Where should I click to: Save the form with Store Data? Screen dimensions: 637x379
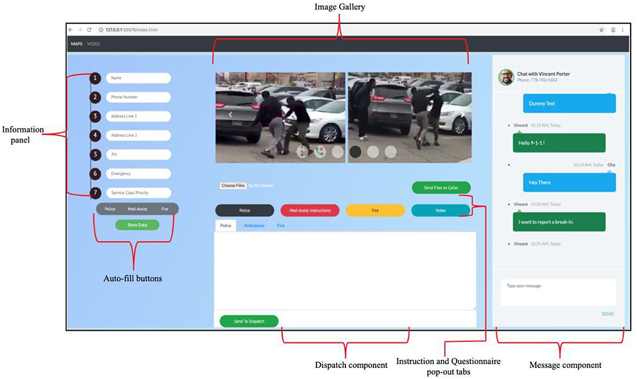click(138, 225)
